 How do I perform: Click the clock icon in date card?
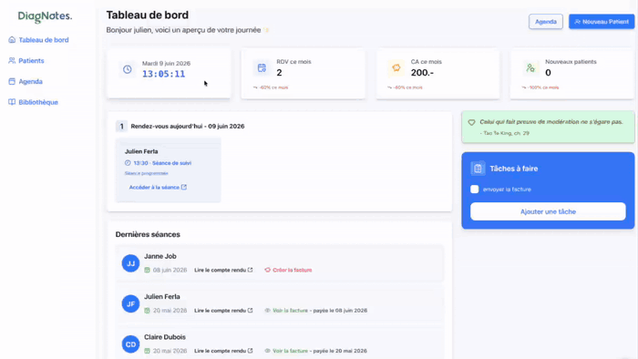(x=128, y=69)
